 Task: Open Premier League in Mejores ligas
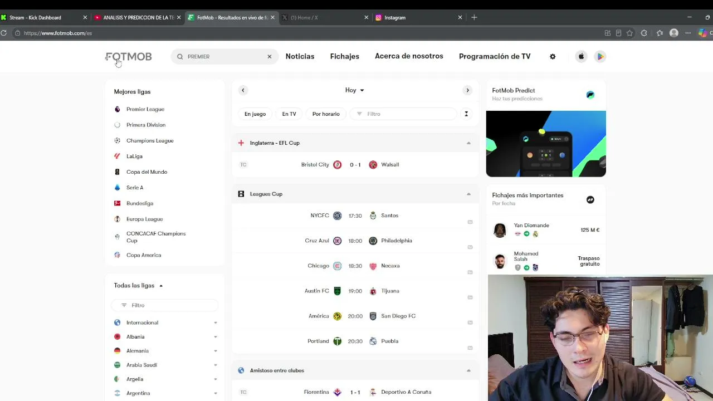(145, 109)
